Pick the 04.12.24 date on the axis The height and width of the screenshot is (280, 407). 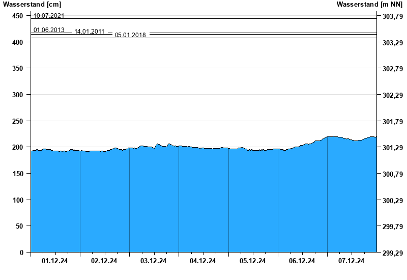pyautogui.click(x=203, y=261)
